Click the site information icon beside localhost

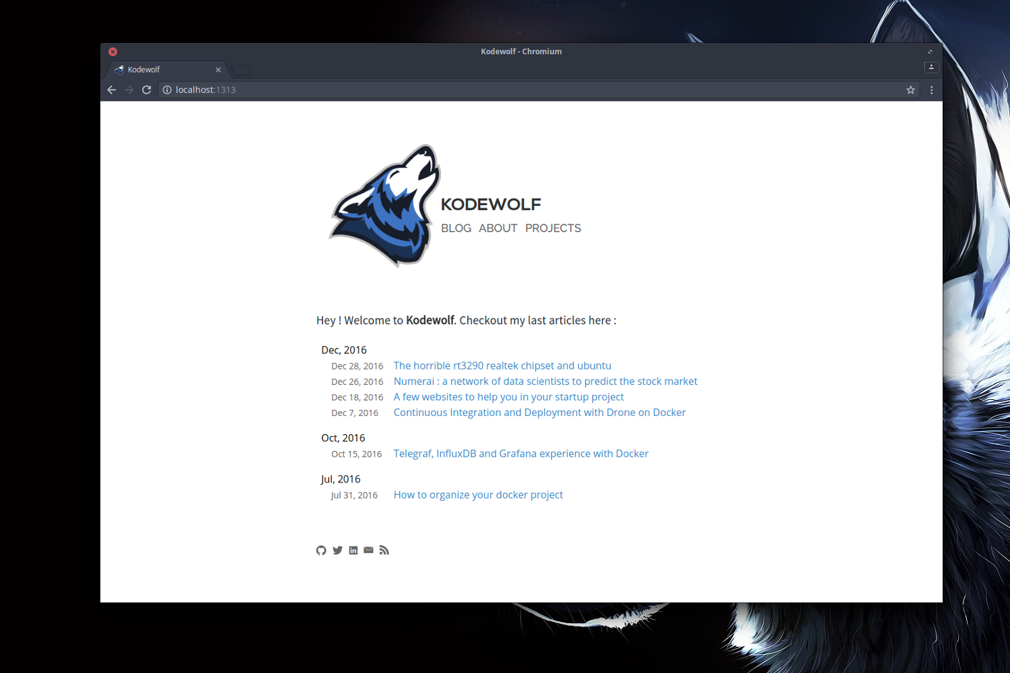pyautogui.click(x=167, y=90)
